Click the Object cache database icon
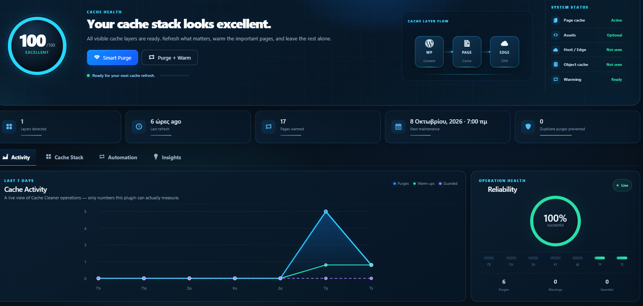This screenshot has width=643, height=306. [x=555, y=65]
